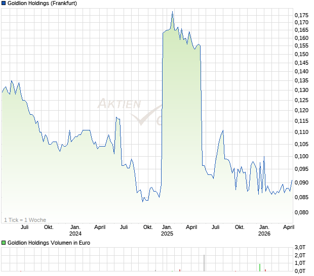Click the tall gray volume bar
The height and width of the screenshot is (276, 314).
click(x=204, y=263)
